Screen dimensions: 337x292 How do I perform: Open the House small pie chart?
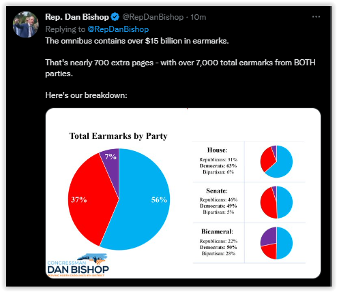(x=276, y=161)
